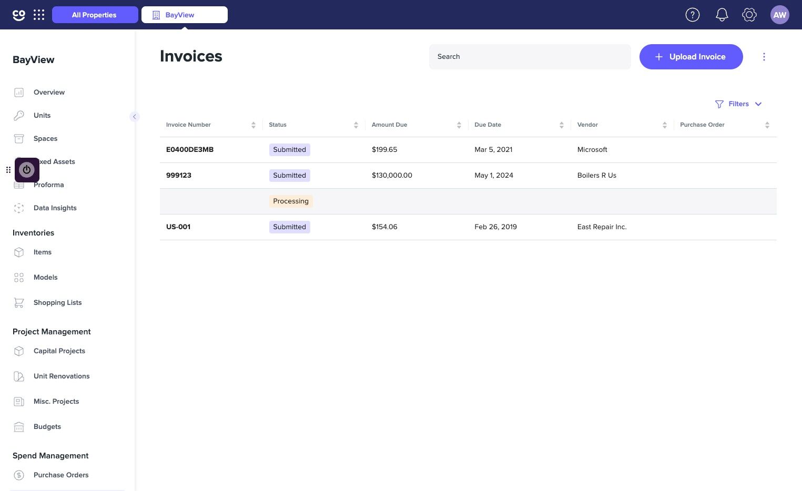Image resolution: width=802 pixels, height=491 pixels.
Task: Expand sorting options for Due Date column
Action: click(x=561, y=125)
